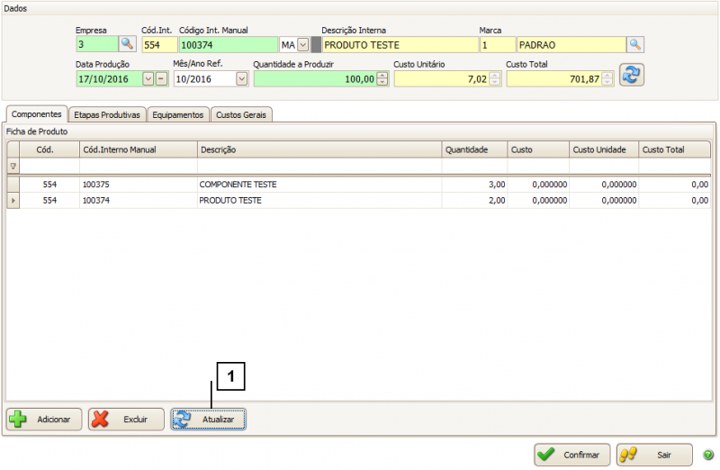Open the Custos Gerais tab
This screenshot has height=470, width=720.
pos(241,114)
